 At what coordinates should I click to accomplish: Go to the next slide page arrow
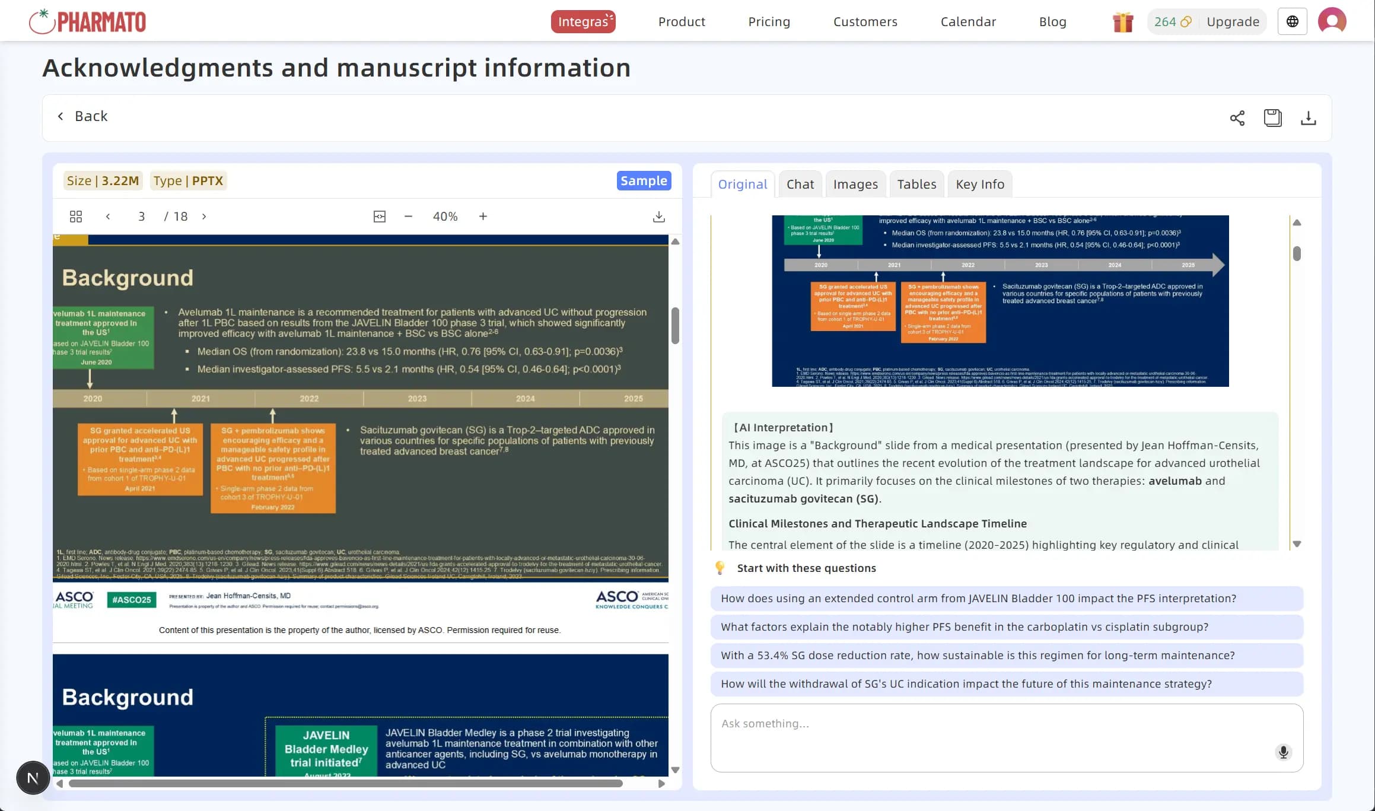pos(204,217)
